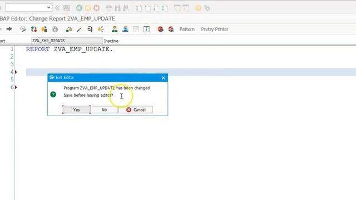
Task: Open the Where-Used List icon
Action: 101,29
